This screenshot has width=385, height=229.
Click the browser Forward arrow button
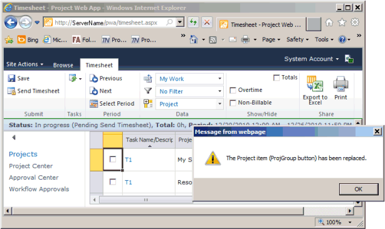coord(26,23)
